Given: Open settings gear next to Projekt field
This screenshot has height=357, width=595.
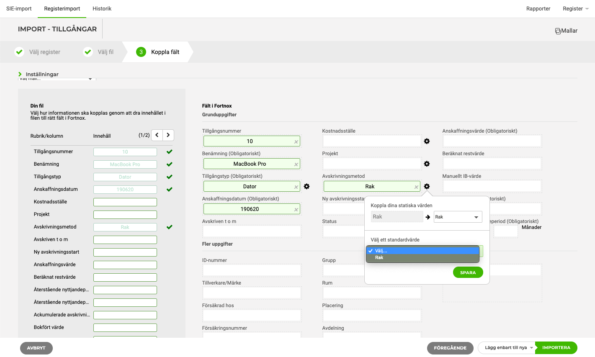Looking at the screenshot, I should point(427,164).
